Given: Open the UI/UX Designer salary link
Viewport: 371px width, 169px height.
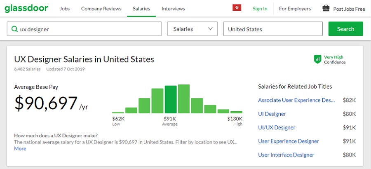Looking at the screenshot, I should click(277, 128).
